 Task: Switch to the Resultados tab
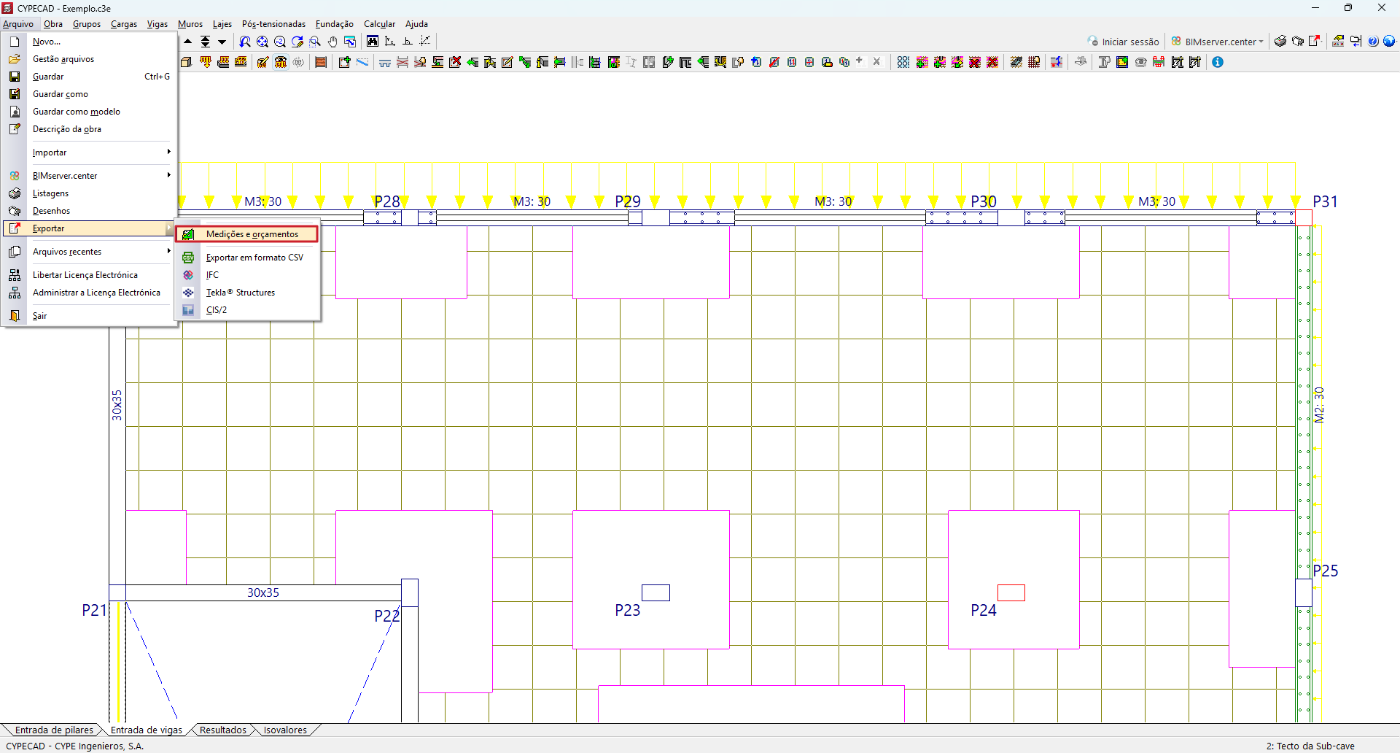click(223, 730)
